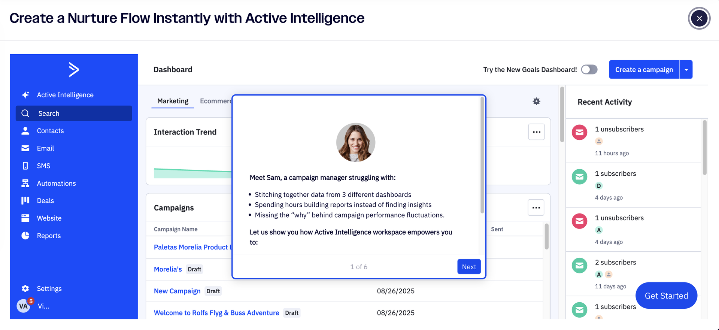Open Reports via the pie chart icon
Viewport: 719px width, 330px height.
click(25, 236)
